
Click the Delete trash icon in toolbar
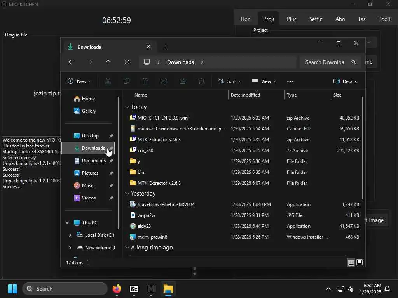click(x=201, y=81)
